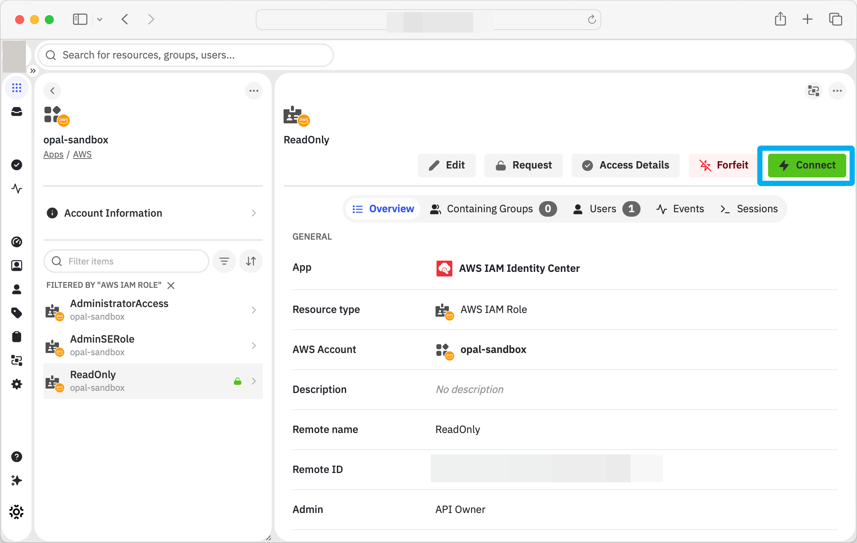
Task: Open the clipboard icon in sidebar
Action: pos(17,337)
